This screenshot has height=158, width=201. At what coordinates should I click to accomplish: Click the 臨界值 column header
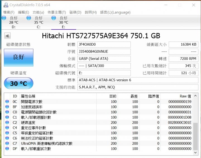[150, 96]
